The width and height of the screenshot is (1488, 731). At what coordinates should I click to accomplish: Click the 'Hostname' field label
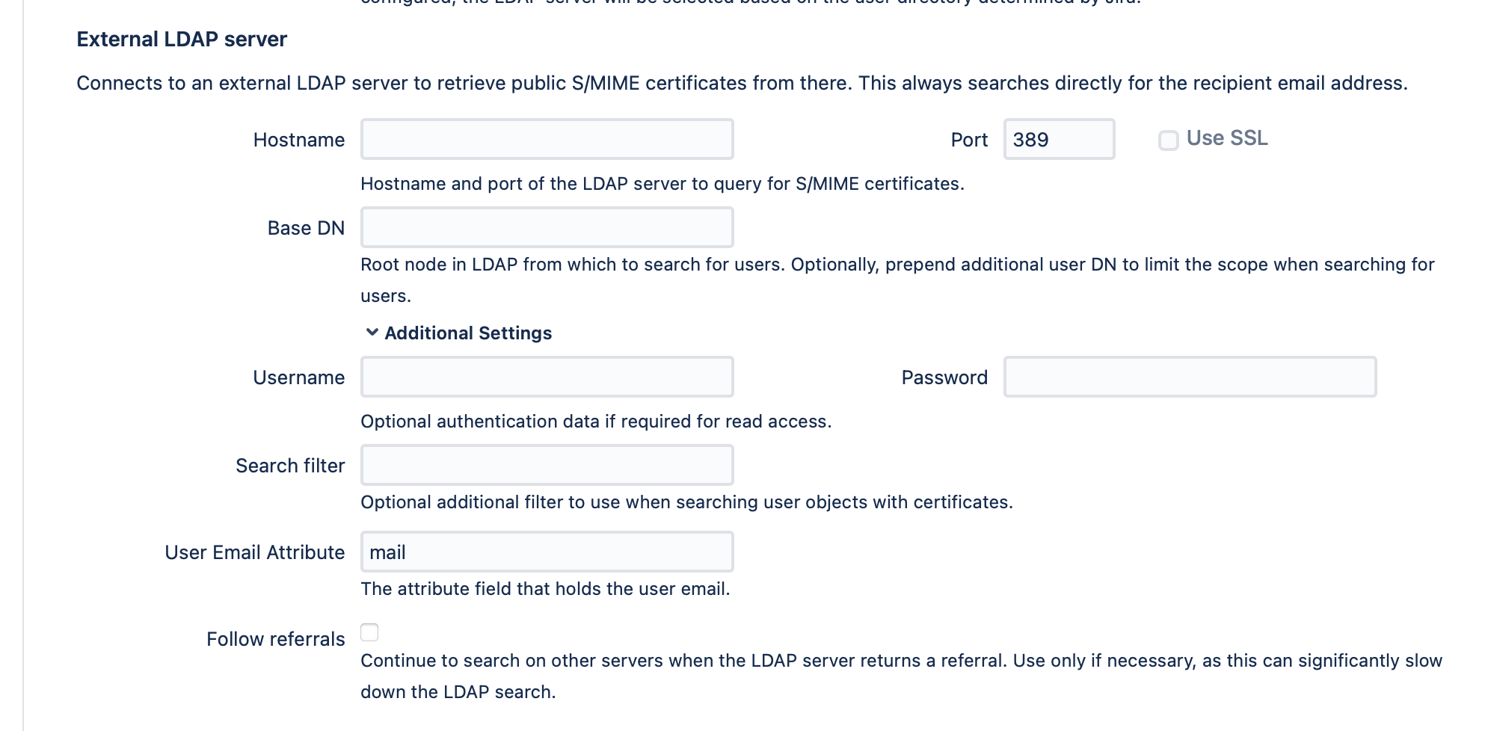[298, 140]
